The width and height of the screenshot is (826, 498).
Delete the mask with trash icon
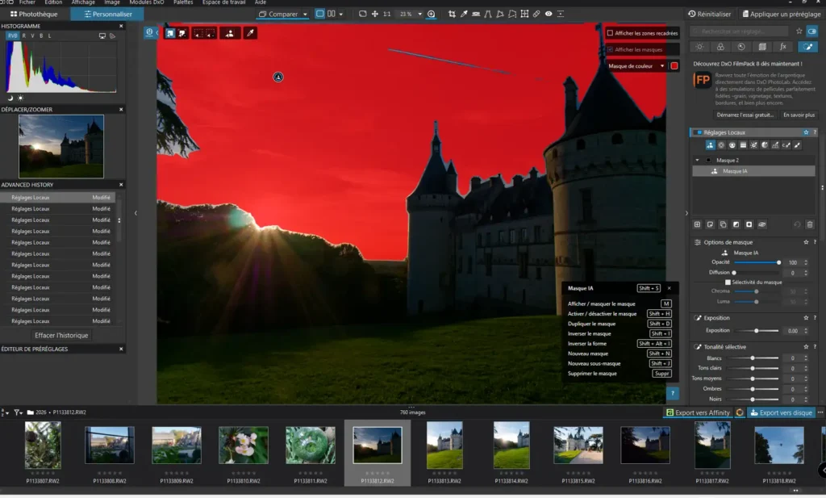(810, 224)
